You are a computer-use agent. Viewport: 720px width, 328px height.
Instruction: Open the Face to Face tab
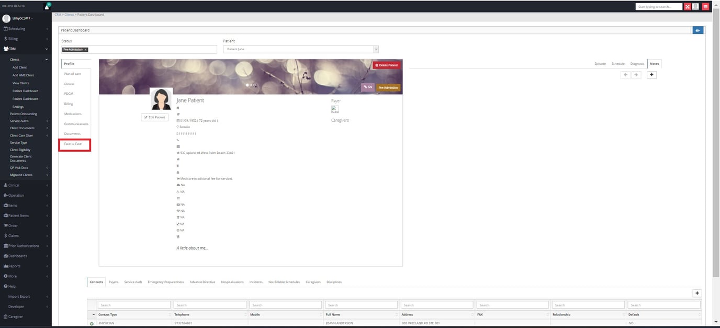pos(73,144)
